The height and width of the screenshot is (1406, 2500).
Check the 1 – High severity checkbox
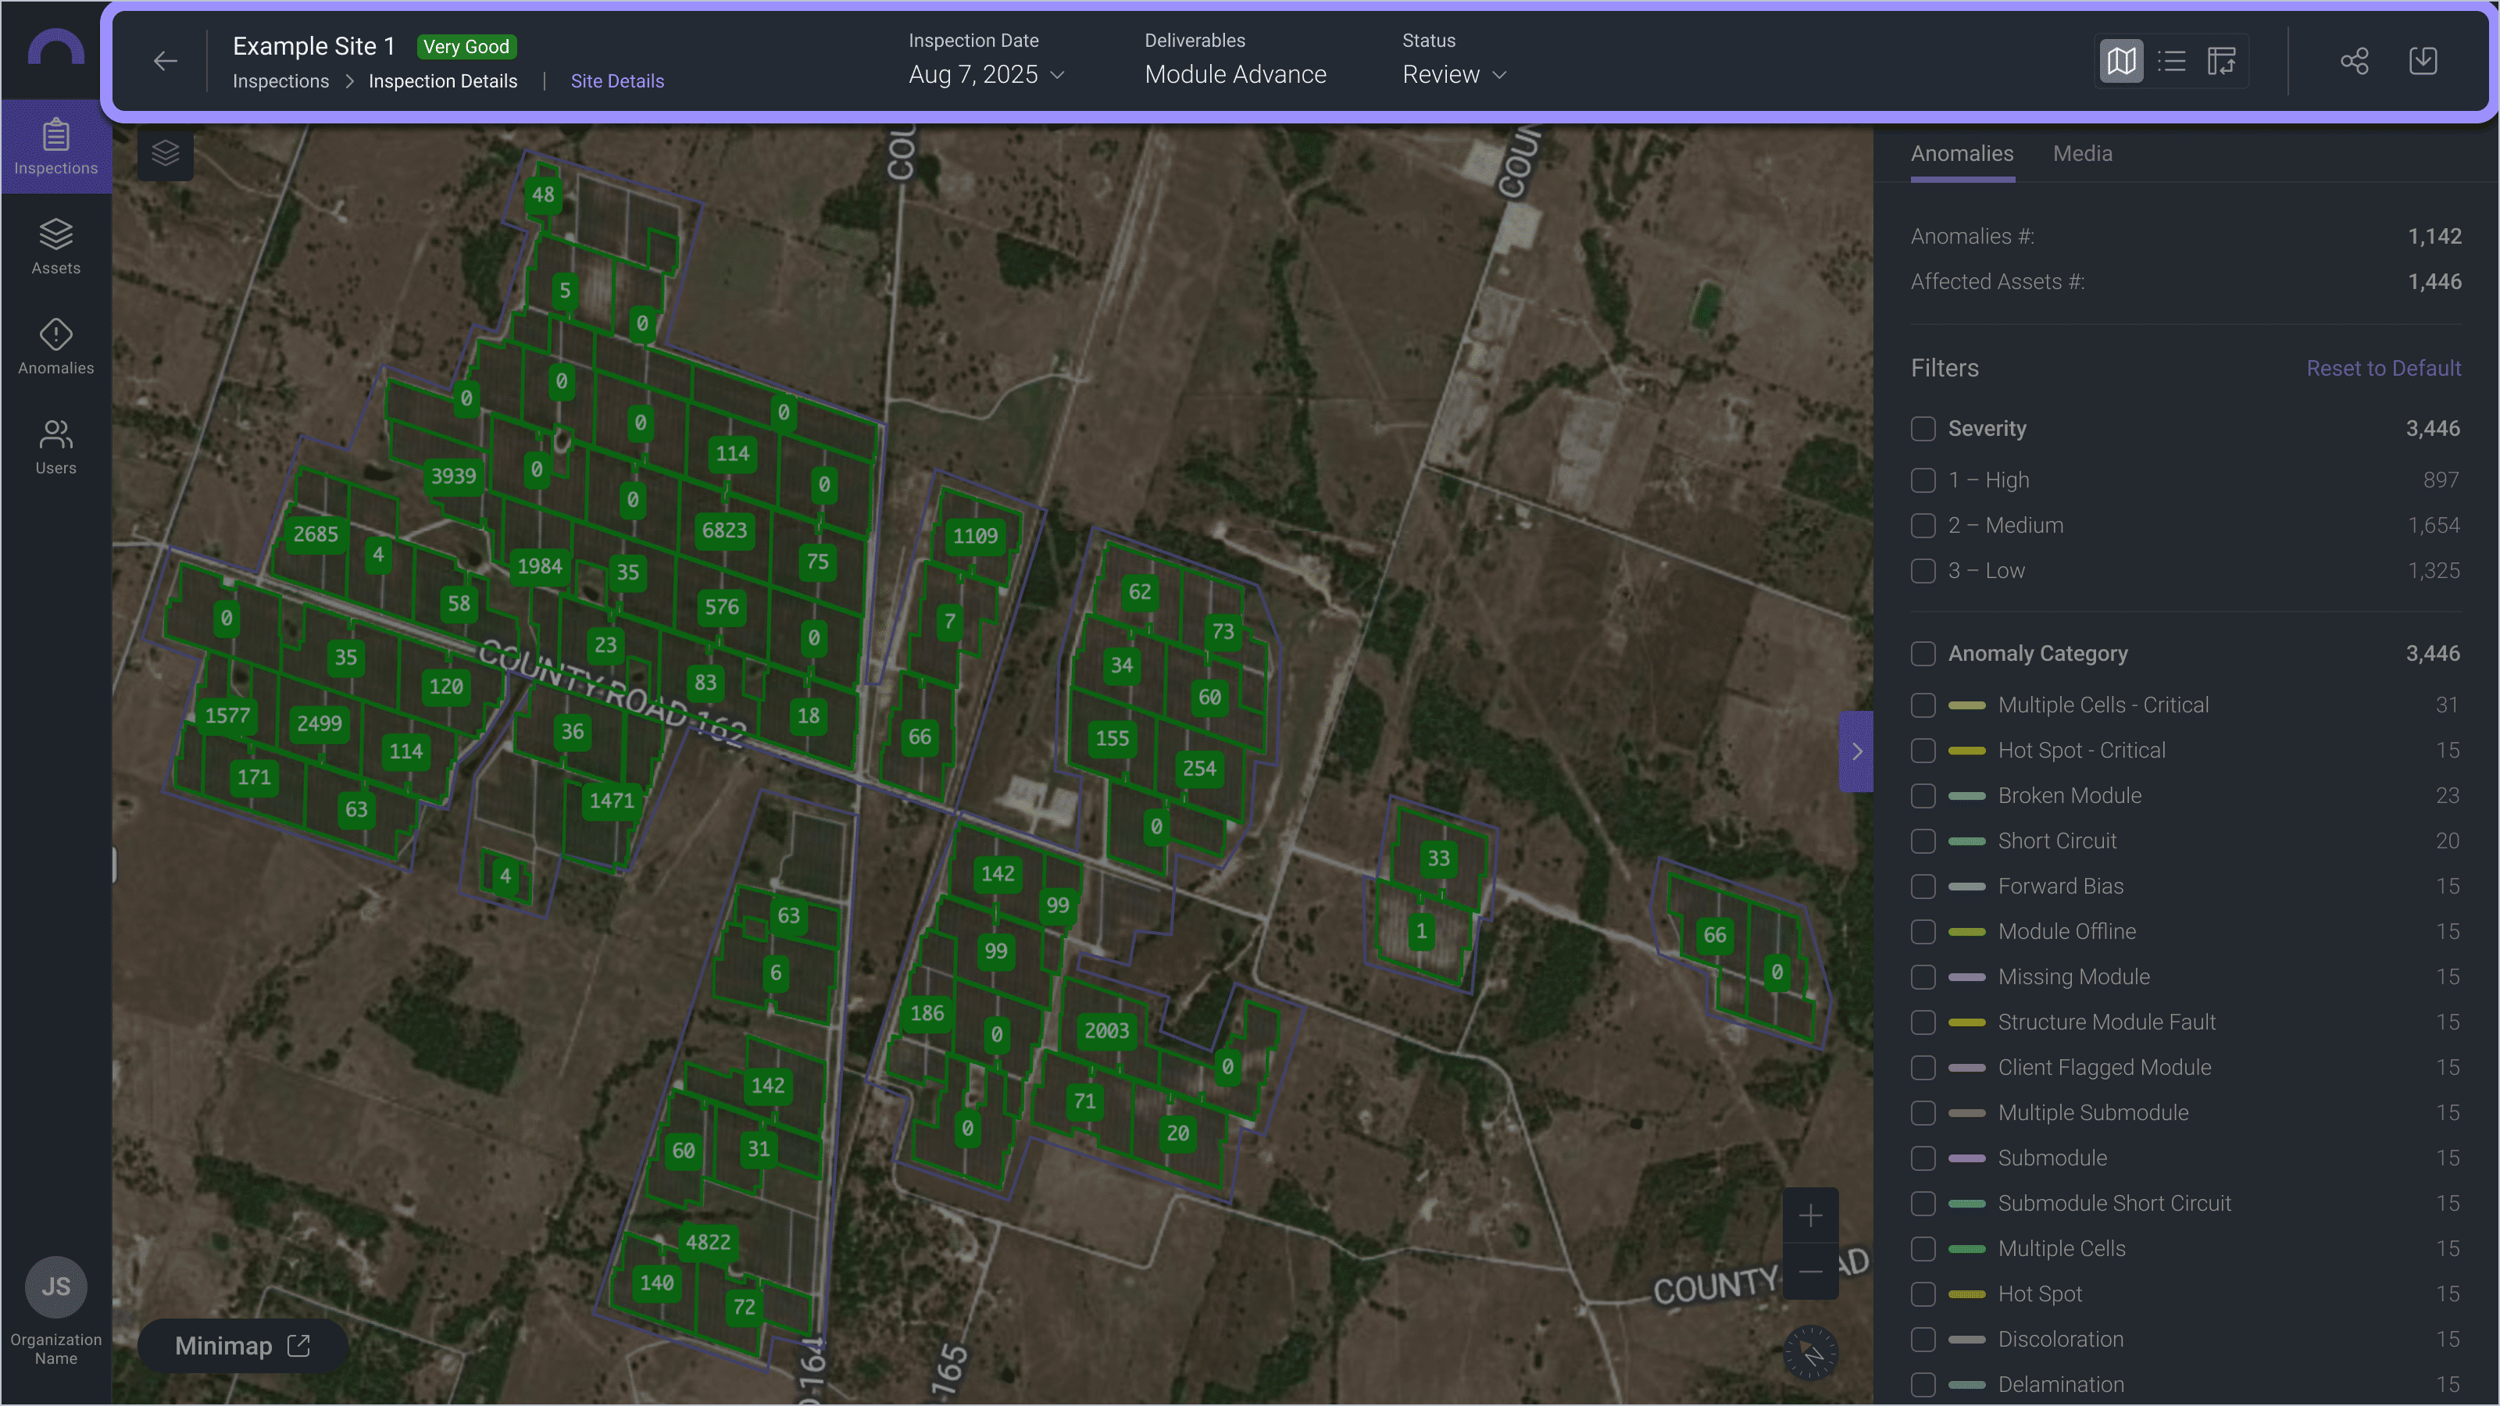pyautogui.click(x=1923, y=480)
